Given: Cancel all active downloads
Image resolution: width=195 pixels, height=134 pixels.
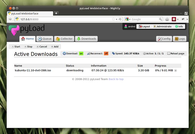Looking at the screenshot, I should click(42, 47).
